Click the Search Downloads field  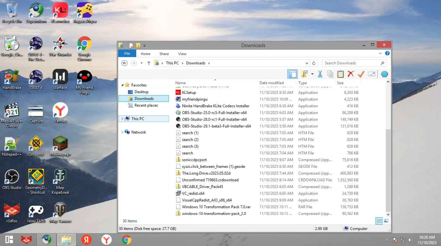(x=354, y=63)
